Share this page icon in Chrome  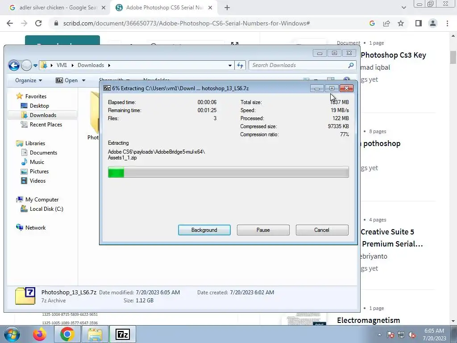tap(386, 23)
